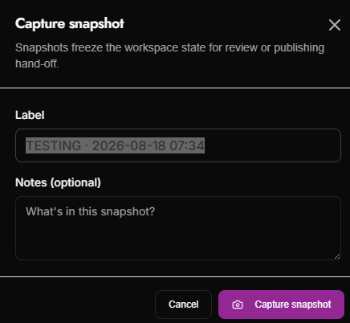Place cursor at the 07:34 time text

click(187, 145)
